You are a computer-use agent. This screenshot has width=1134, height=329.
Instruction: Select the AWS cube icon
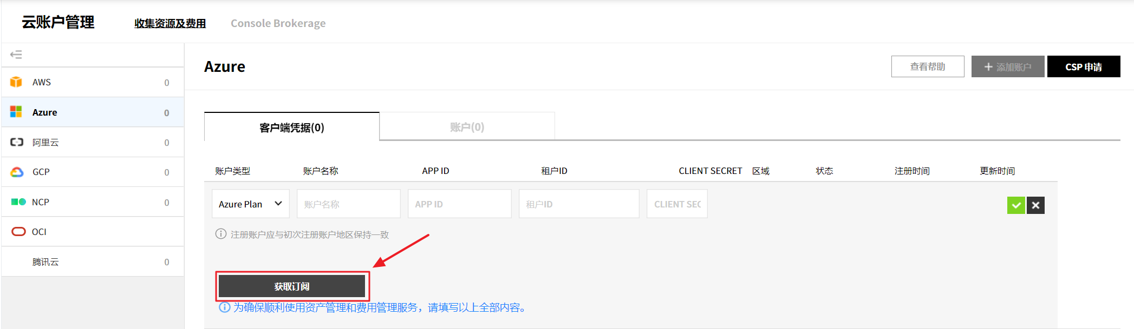(x=16, y=82)
